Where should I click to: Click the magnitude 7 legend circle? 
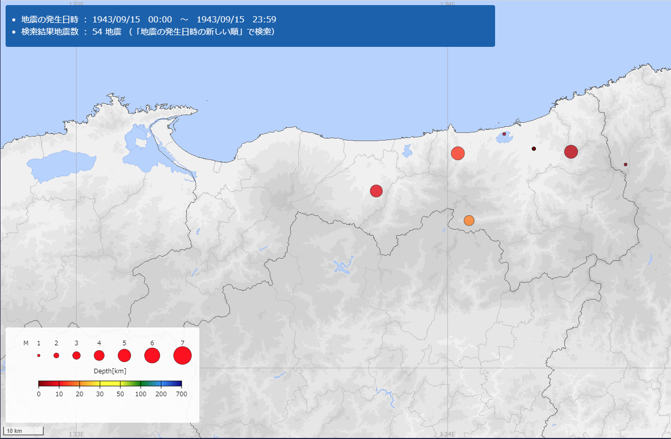[183, 355]
